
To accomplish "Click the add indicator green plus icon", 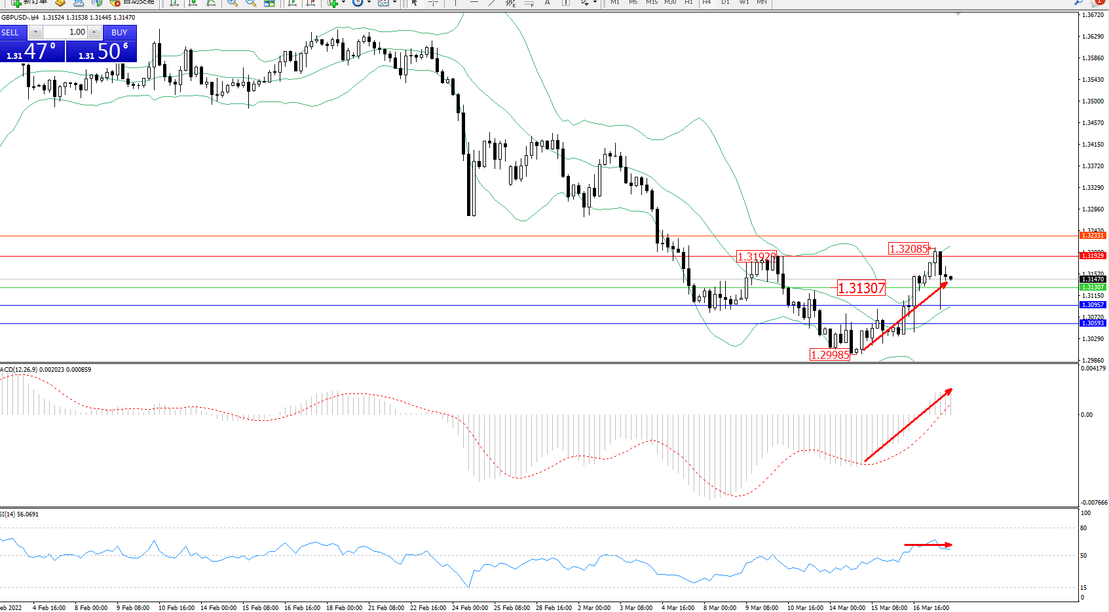I will (333, 3).
